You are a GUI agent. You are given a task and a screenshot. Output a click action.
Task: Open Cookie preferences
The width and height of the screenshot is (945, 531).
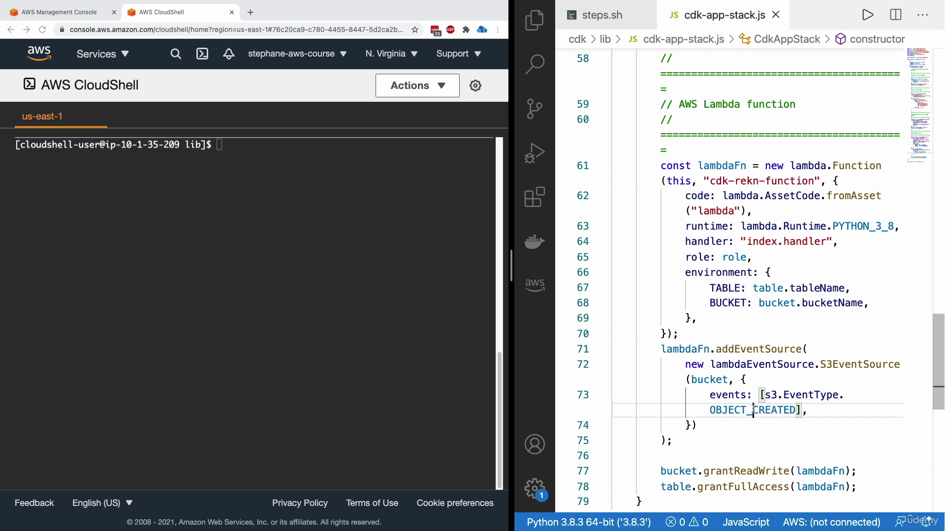tap(455, 503)
